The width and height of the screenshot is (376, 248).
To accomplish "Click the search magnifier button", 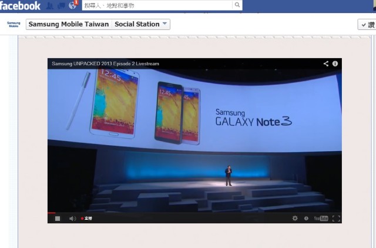I will (x=237, y=5).
